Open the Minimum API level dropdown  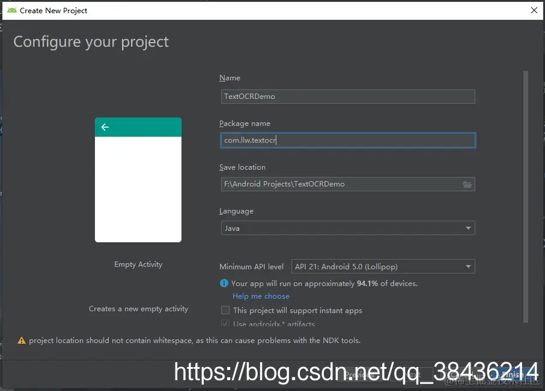point(383,266)
